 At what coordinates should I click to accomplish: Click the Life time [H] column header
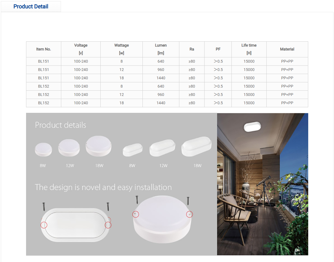point(249,49)
